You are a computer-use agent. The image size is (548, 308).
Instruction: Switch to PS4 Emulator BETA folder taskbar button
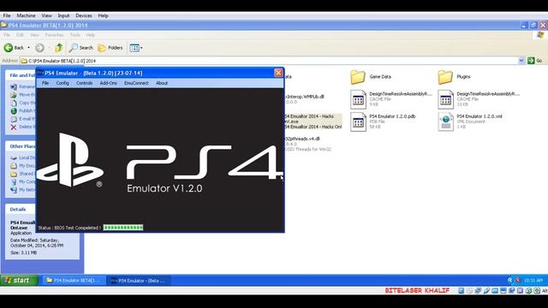tap(74, 281)
